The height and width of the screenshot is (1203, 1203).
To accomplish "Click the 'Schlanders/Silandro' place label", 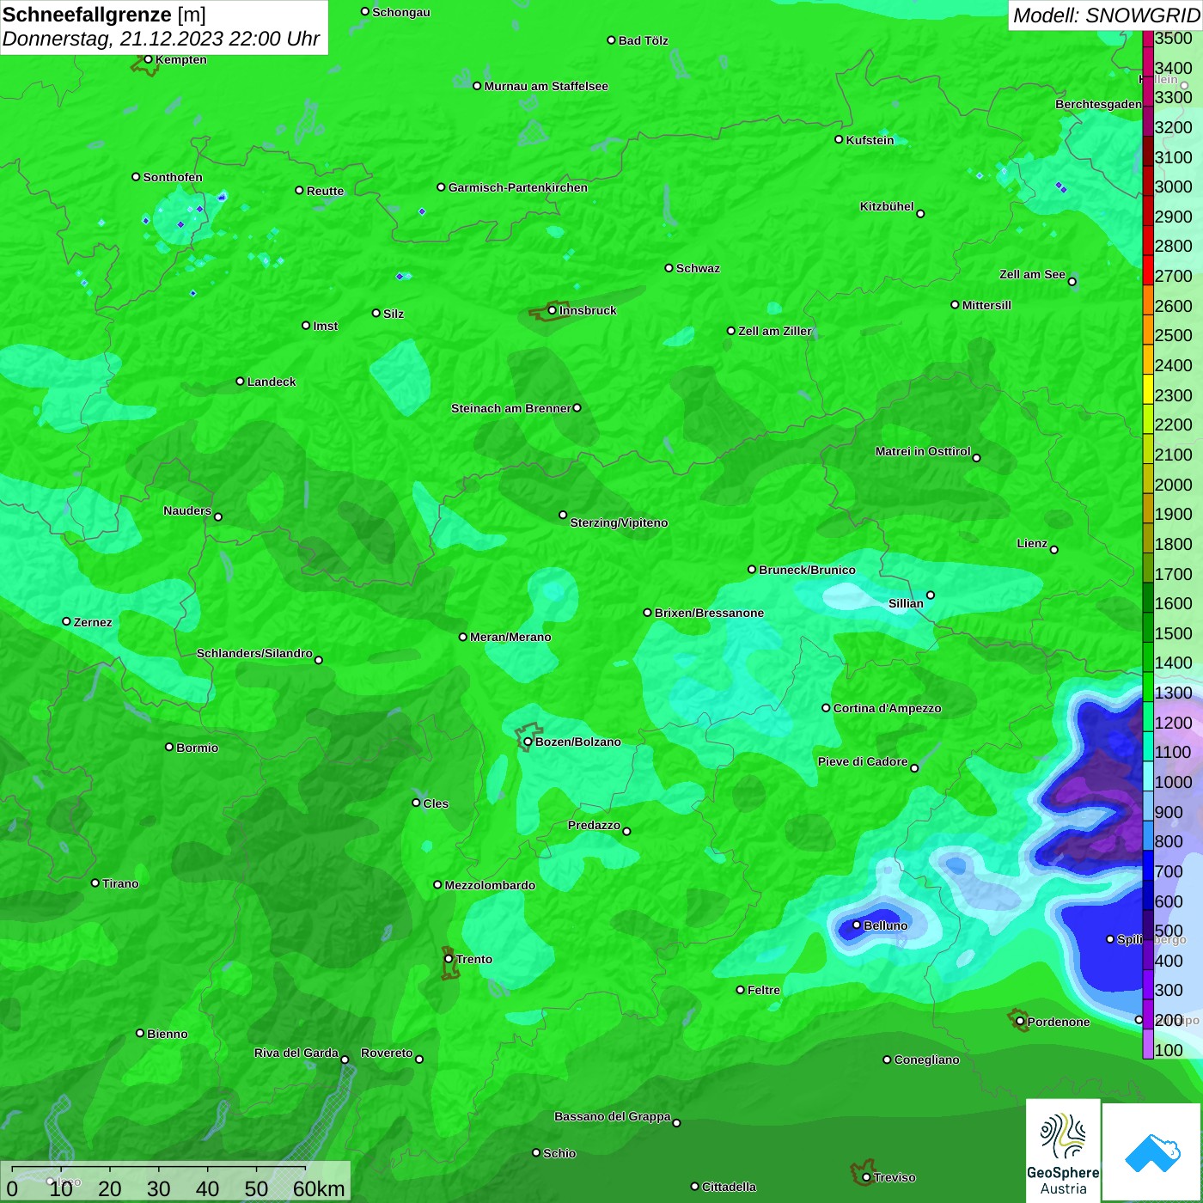I will 254,653.
